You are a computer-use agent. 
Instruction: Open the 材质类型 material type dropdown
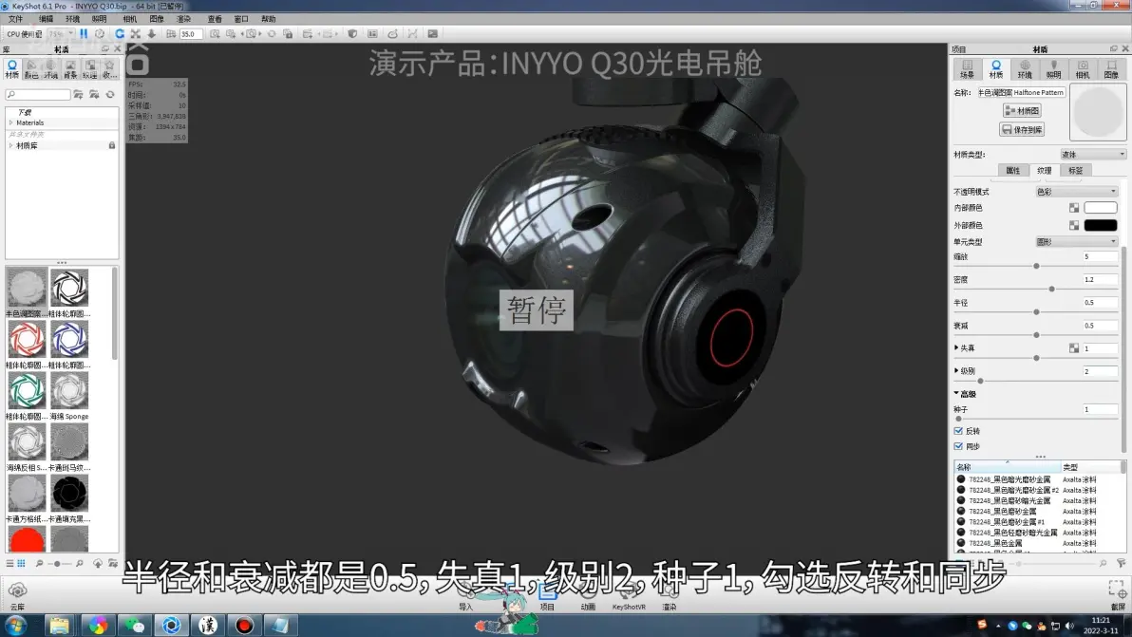1093,155
